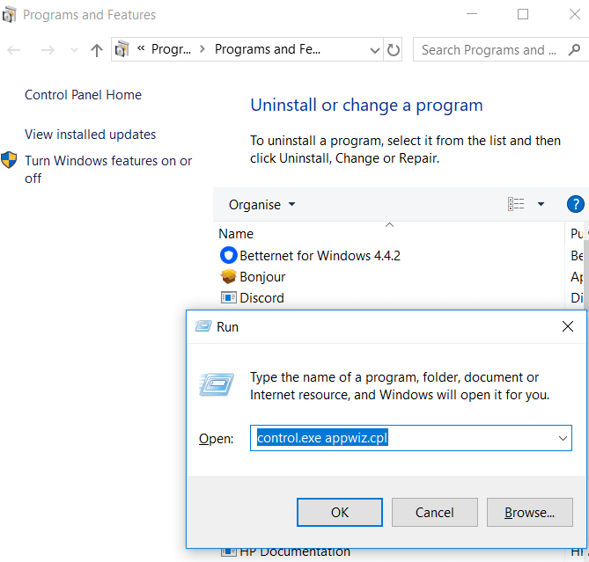This screenshot has height=562, width=589.
Task: Select the Bonjour program icon
Action: [x=229, y=276]
